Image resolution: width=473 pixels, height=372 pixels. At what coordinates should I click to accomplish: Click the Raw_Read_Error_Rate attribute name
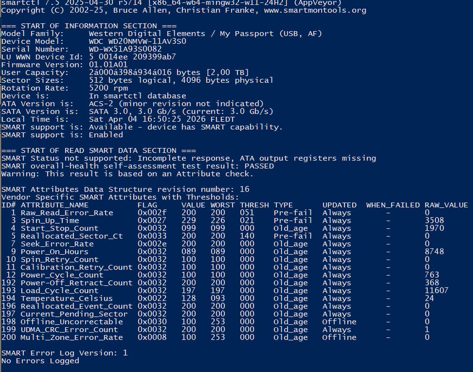point(67,213)
